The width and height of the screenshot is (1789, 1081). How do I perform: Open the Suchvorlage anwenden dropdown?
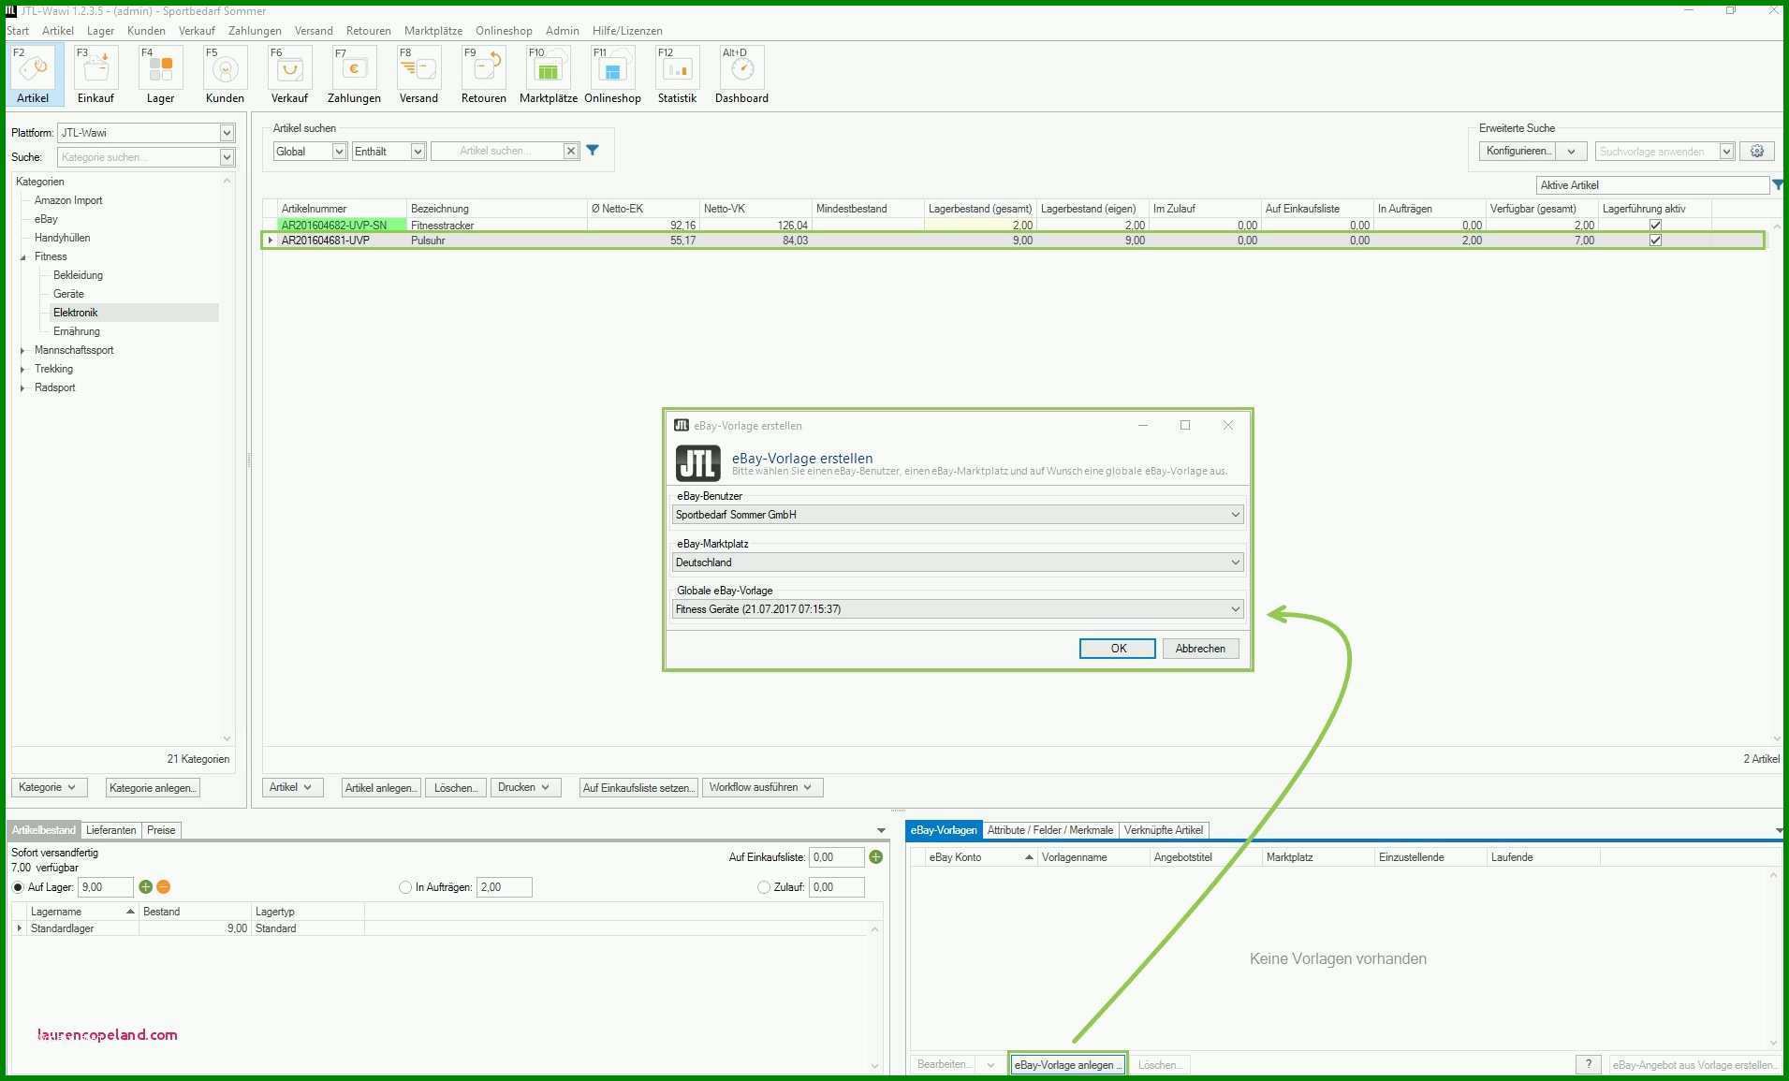coord(1726,152)
